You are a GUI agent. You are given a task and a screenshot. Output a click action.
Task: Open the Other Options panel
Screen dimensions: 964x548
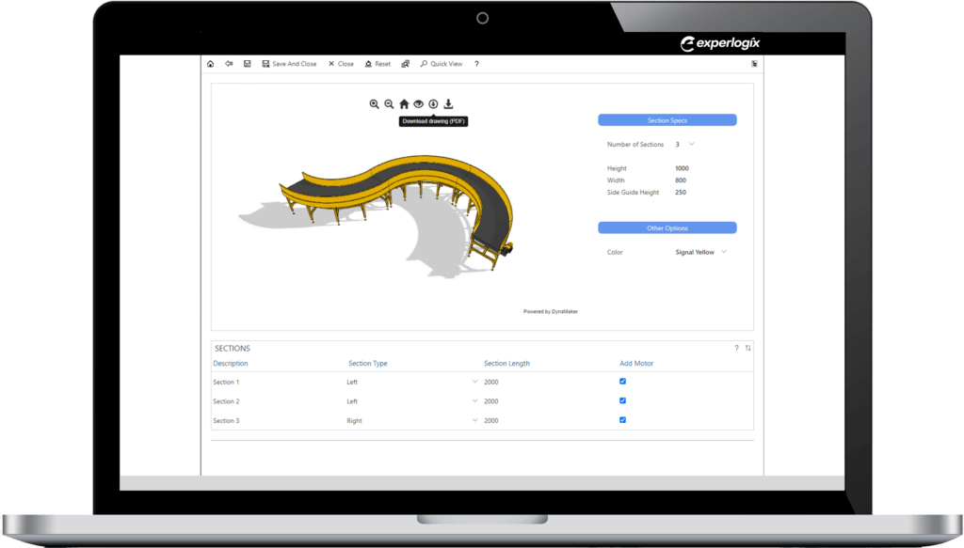coord(667,227)
